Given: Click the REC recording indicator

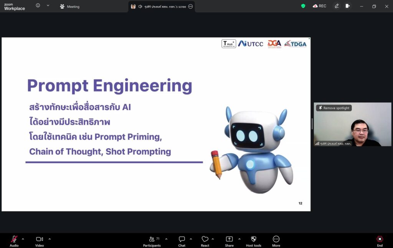Looking at the screenshot, I should 319,6.
